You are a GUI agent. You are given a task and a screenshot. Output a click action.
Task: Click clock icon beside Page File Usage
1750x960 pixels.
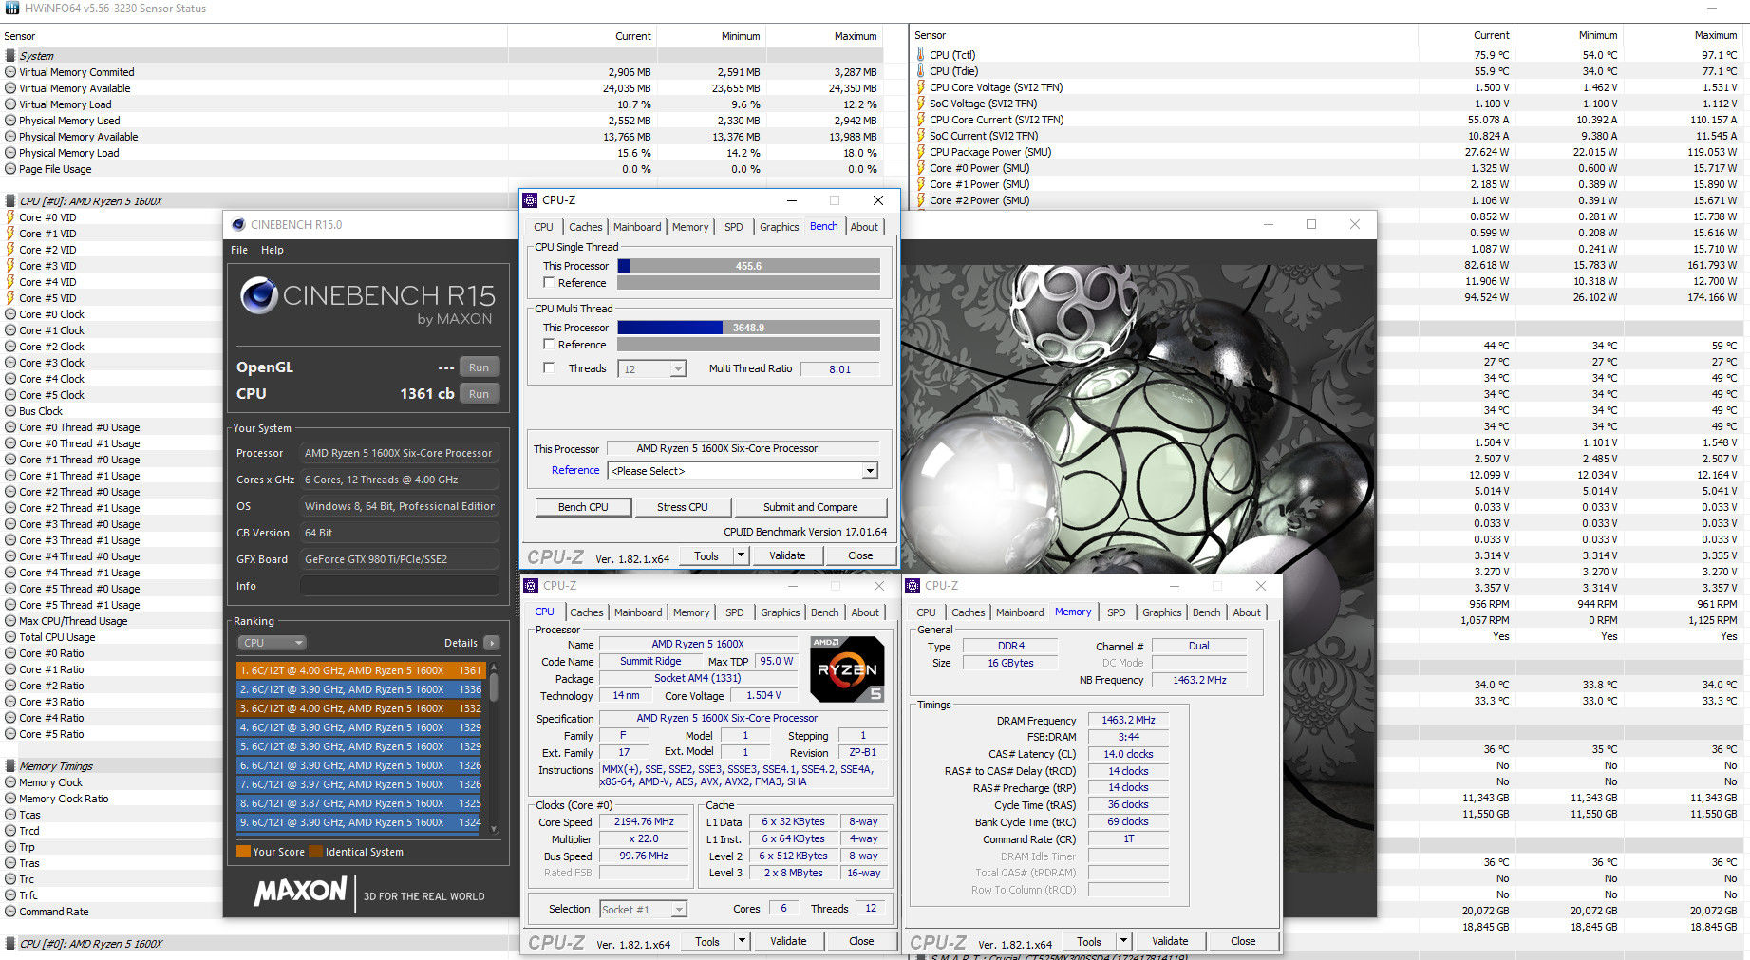coord(10,169)
